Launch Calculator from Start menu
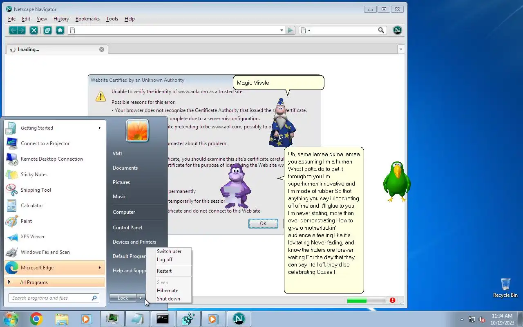This screenshot has width=523, height=327. 55,206
